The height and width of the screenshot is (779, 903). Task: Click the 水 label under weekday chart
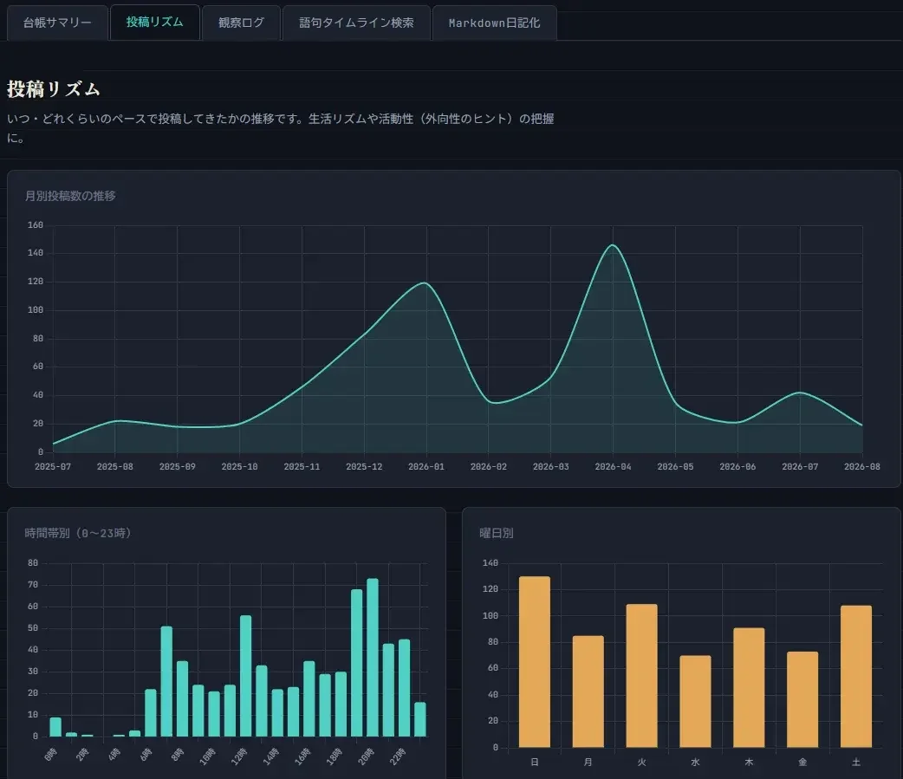[x=695, y=762]
